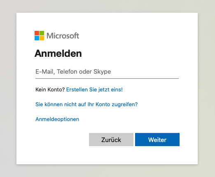Show sign-in options via Anmeldeoptionen
The width and height of the screenshot is (215, 177).
pos(57,119)
